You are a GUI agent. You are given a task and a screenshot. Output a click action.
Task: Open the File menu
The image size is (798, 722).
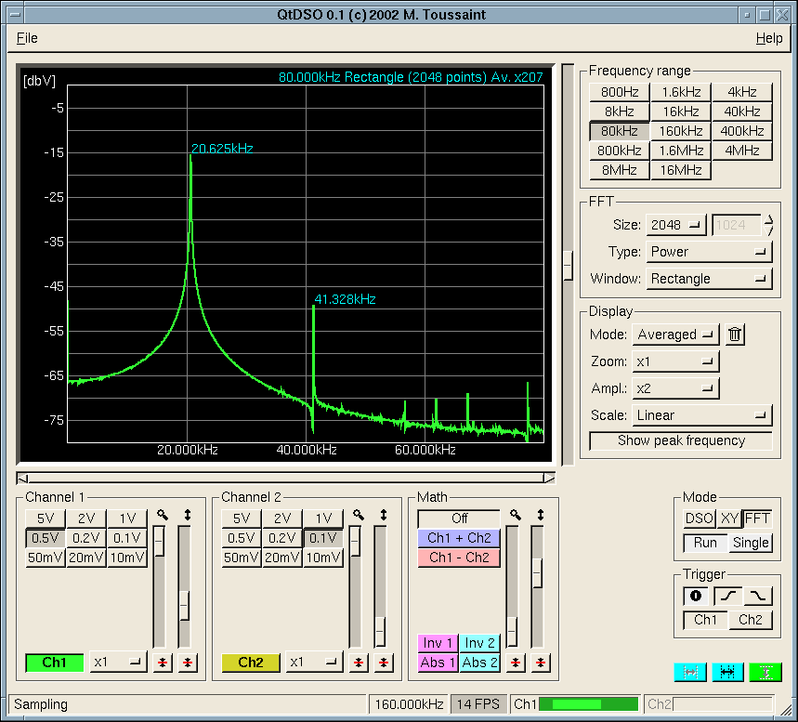click(27, 38)
